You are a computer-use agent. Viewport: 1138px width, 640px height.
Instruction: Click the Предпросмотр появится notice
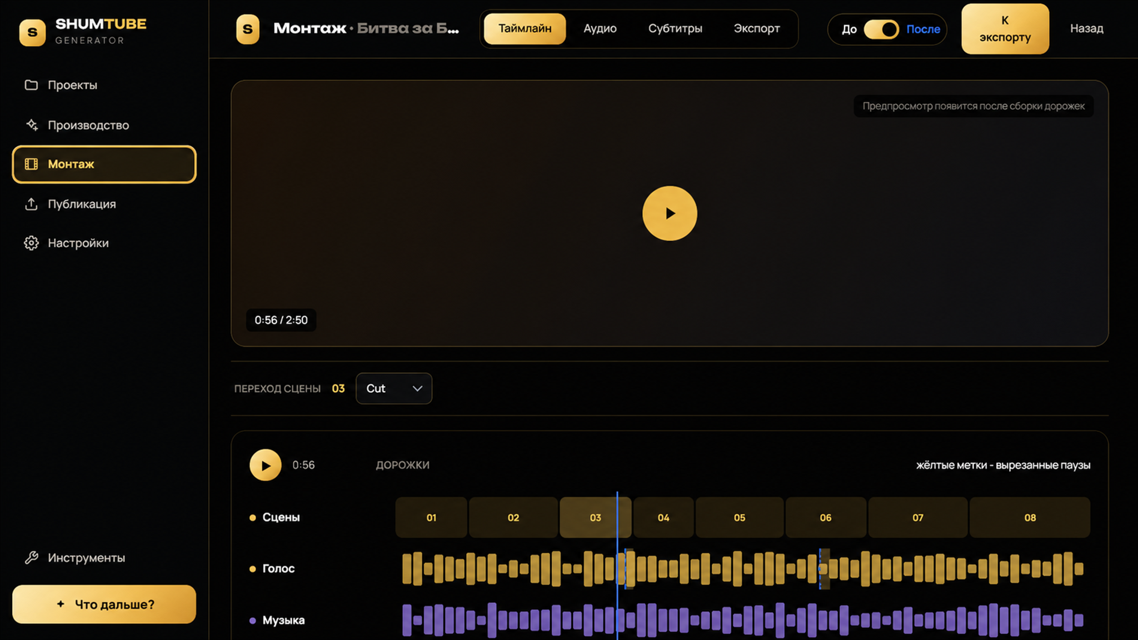[x=974, y=106]
